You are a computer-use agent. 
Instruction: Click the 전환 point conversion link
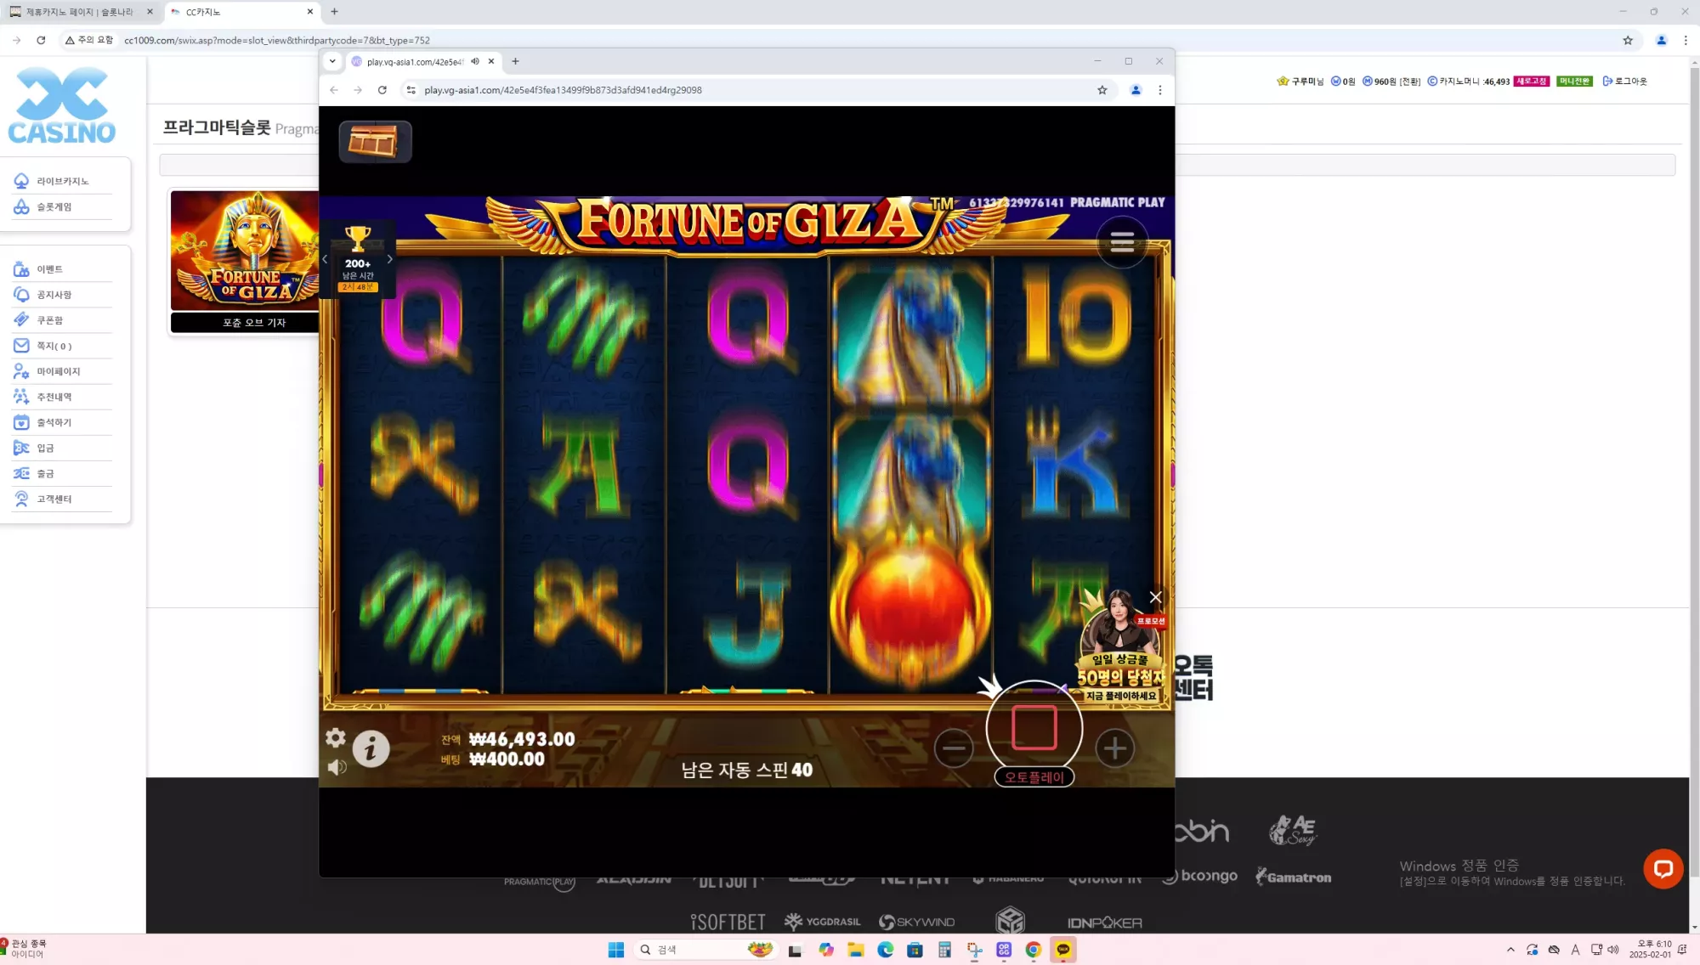pyautogui.click(x=1410, y=82)
